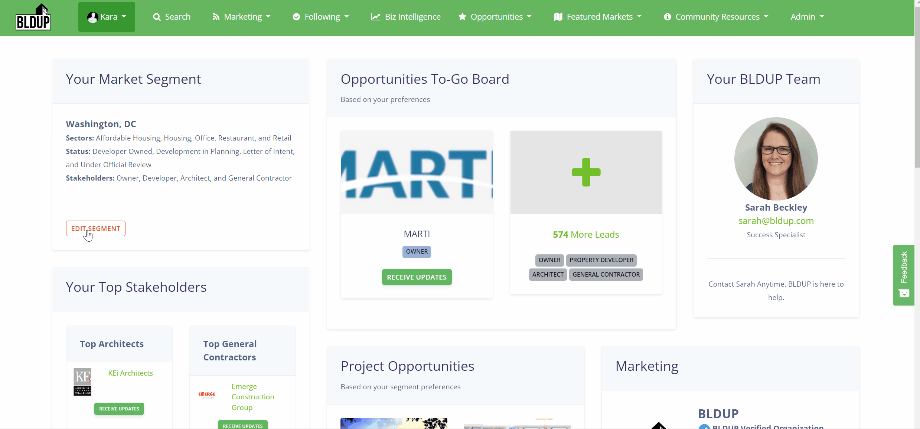Click the OWNER tag under More Leads
The width and height of the screenshot is (920, 429).
(x=549, y=260)
